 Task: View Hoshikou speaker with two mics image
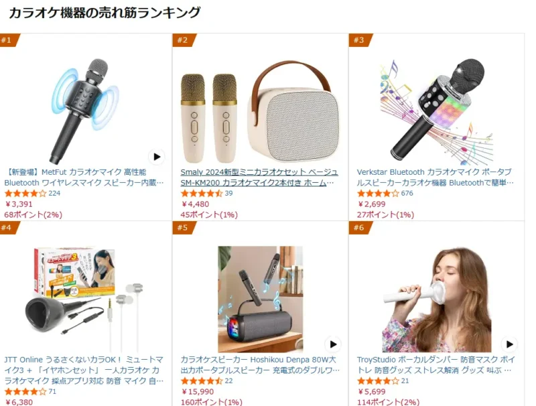click(x=260, y=299)
